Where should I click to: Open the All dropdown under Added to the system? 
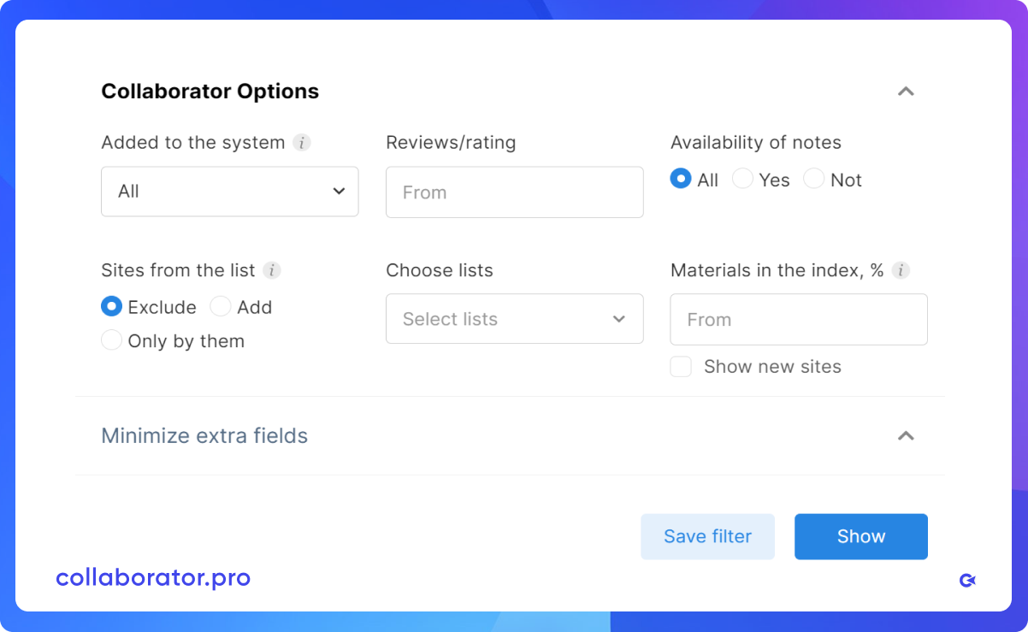[x=229, y=192]
